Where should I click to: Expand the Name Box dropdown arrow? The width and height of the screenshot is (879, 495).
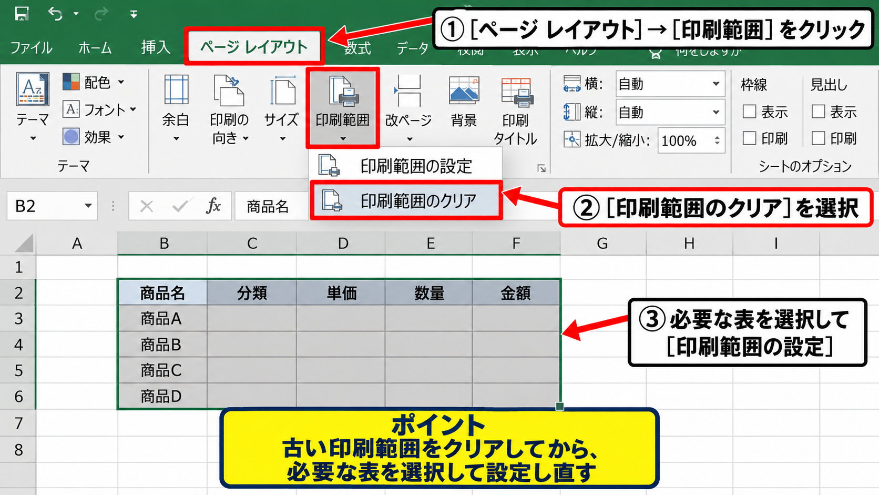coord(88,206)
